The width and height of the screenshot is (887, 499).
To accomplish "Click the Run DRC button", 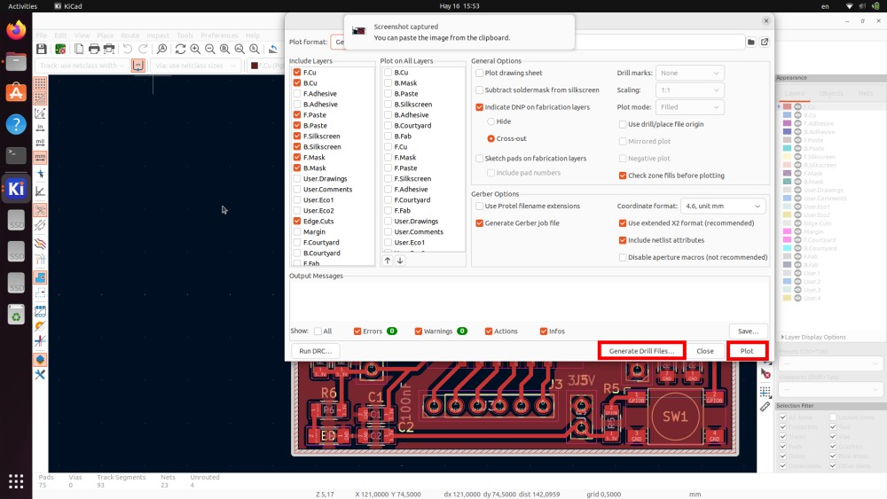I will click(x=315, y=351).
